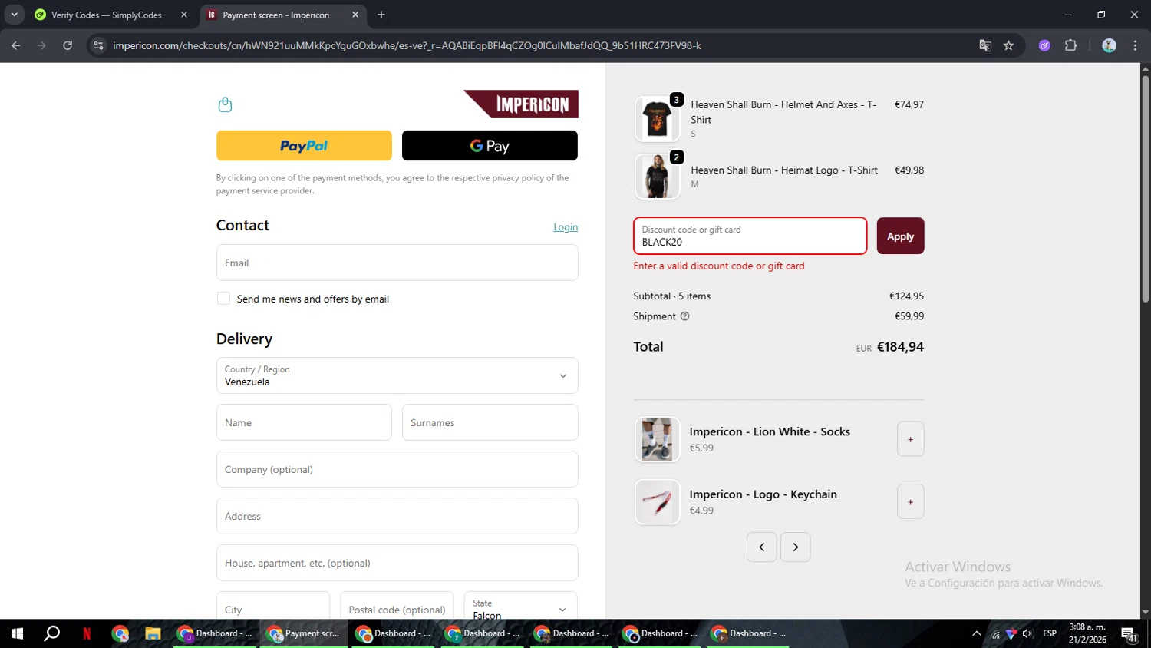This screenshot has width=1151, height=648.
Task: Open the Extensions puzzle icon
Action: (1071, 45)
